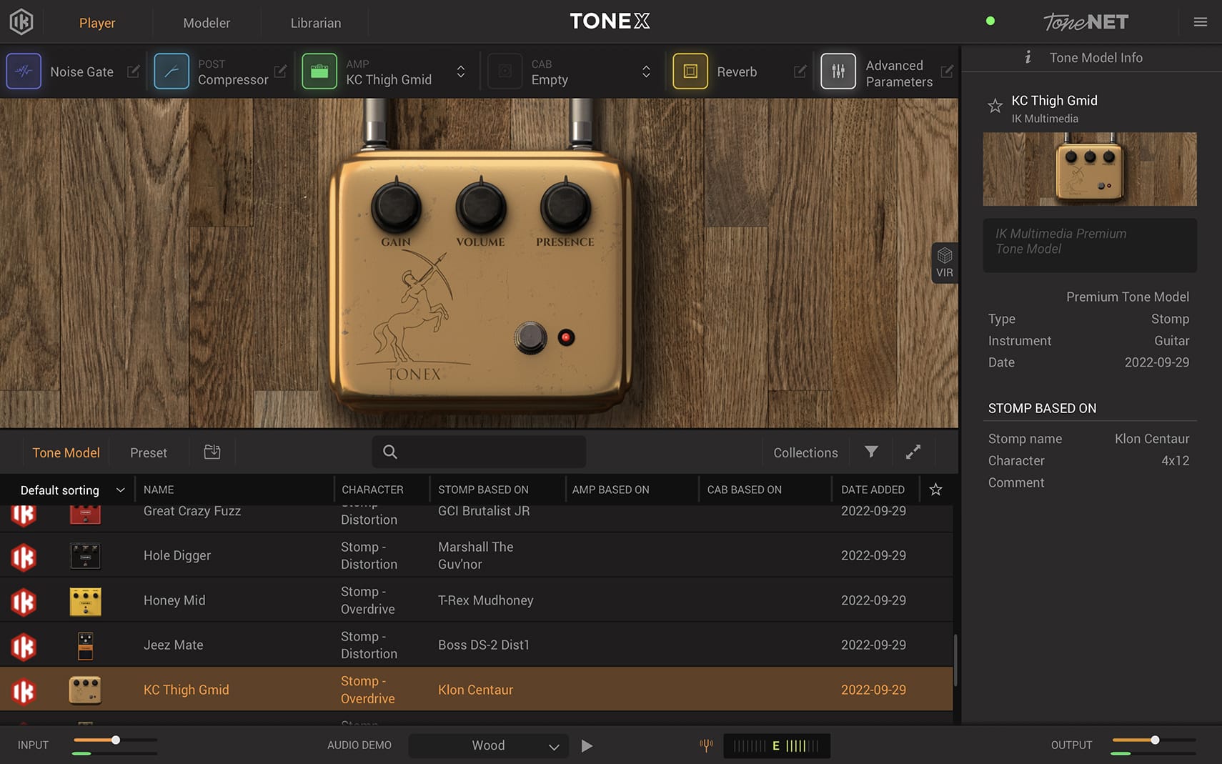Toggle favorite star for KC Thigh Gmid model

coord(995,106)
